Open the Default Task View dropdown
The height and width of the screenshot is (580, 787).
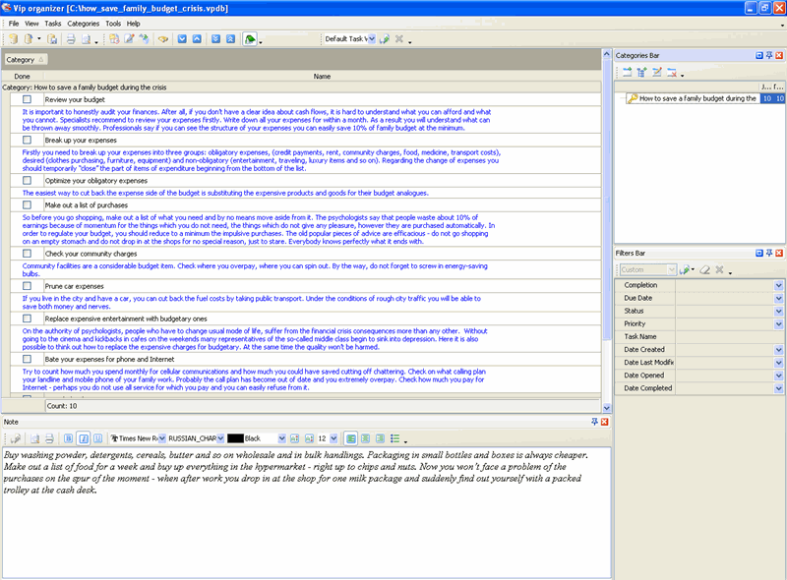tap(372, 39)
